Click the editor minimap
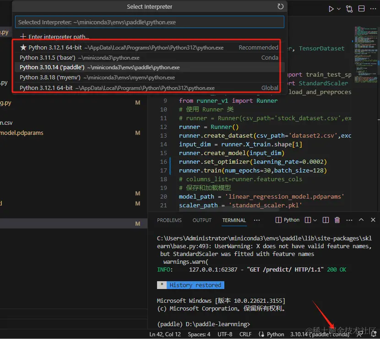This screenshot has height=339, width=380. pos(365,55)
